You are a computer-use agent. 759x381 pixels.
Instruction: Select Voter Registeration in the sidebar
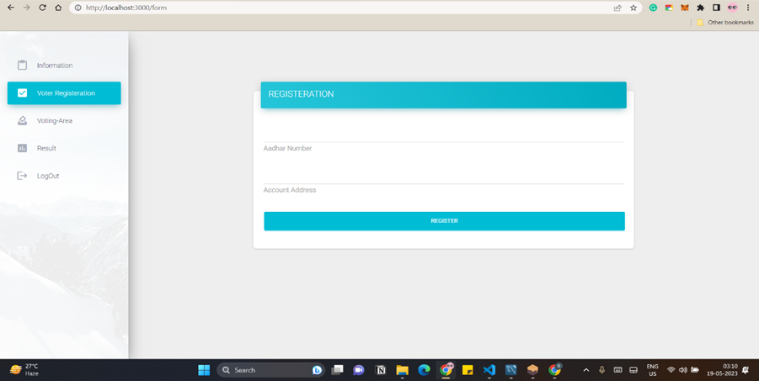[64, 93]
